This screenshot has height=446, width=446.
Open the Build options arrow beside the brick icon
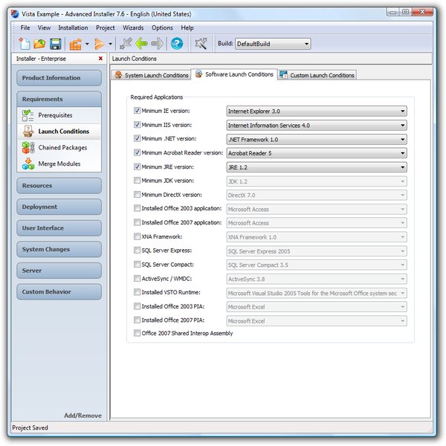[x=87, y=44]
